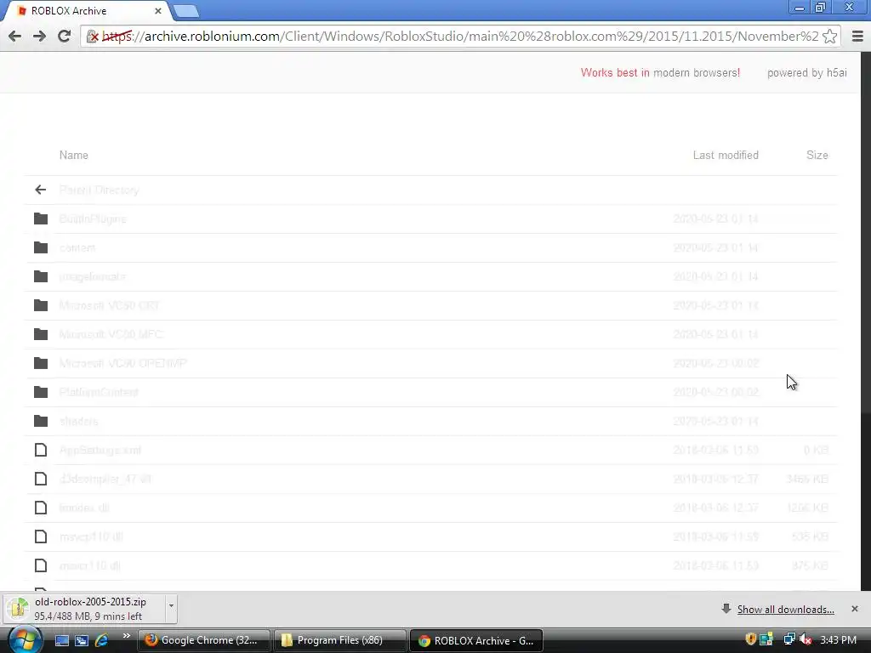Open the imageformats folder icon
The height and width of the screenshot is (653, 871).
(x=41, y=276)
